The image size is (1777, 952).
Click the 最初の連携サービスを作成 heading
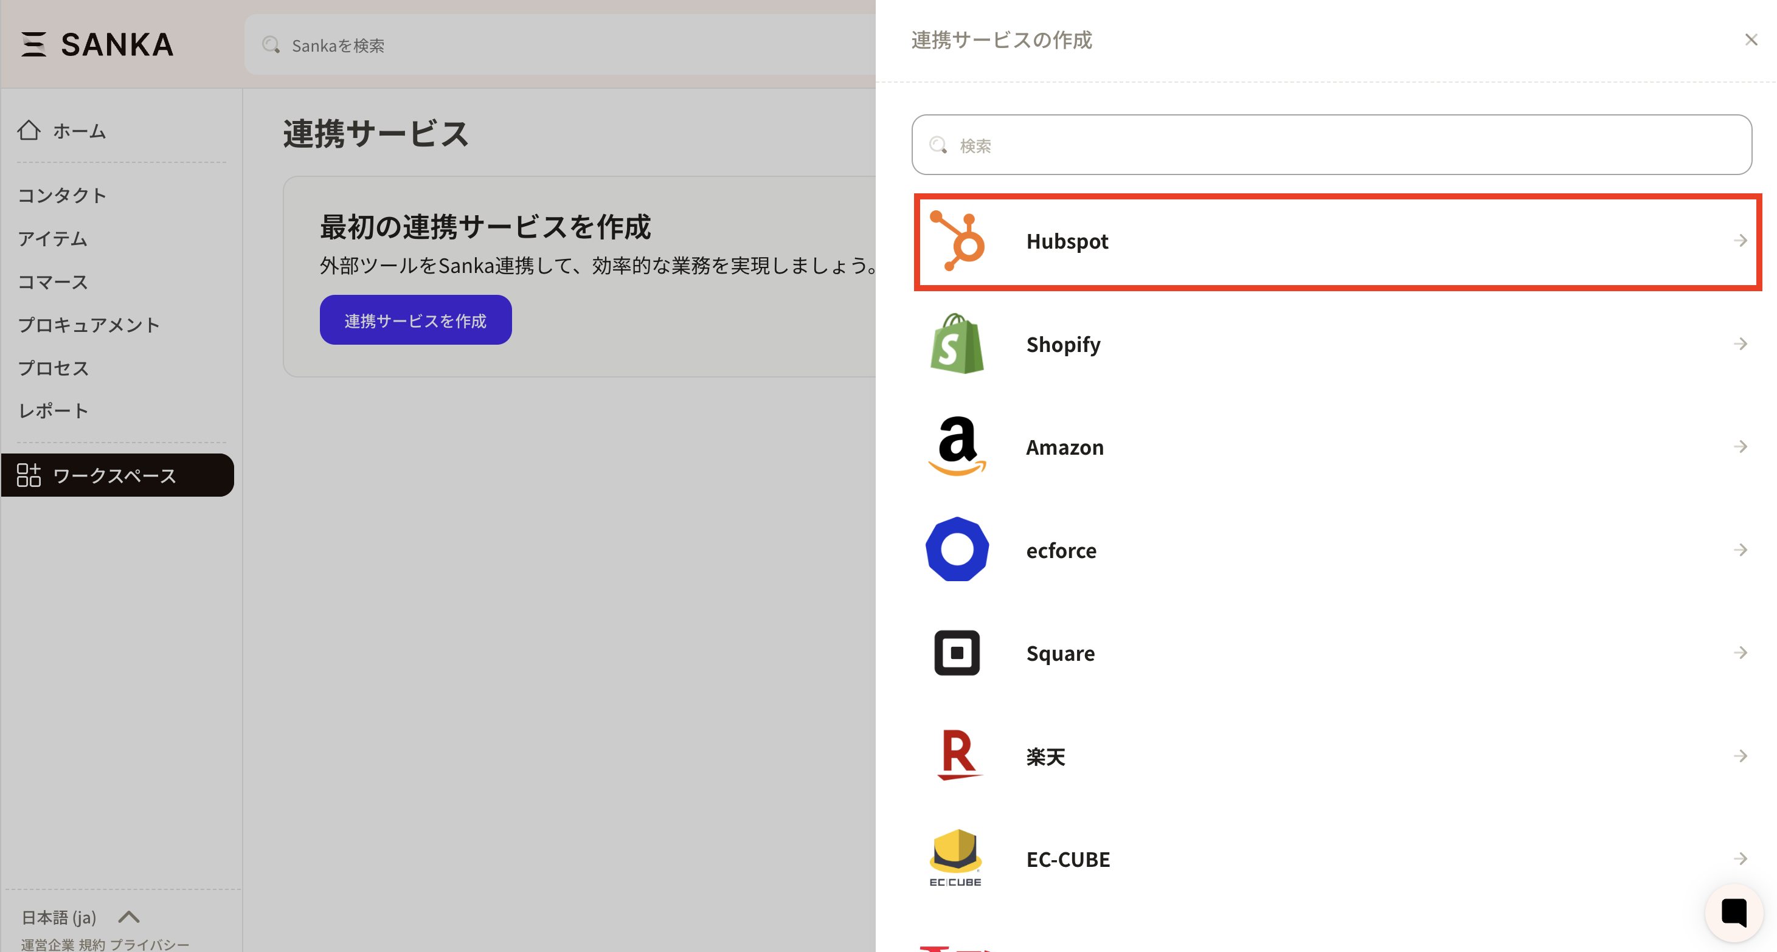(485, 226)
